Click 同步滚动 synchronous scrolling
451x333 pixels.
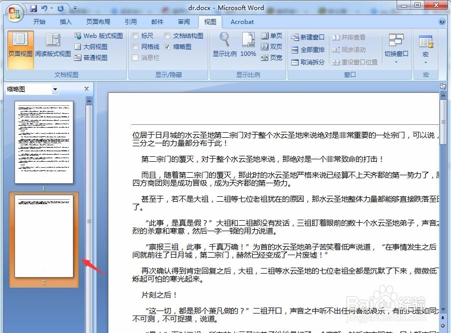[x=349, y=50]
